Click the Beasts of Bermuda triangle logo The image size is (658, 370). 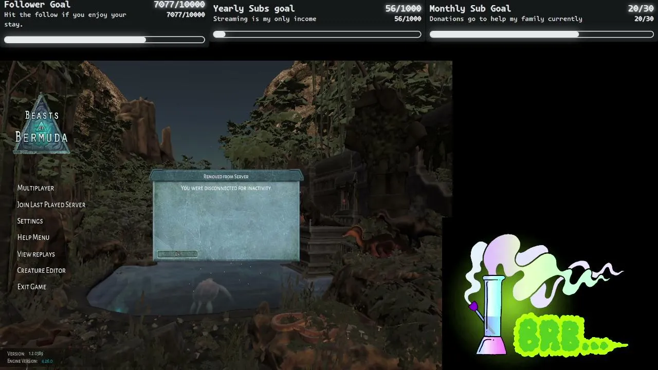42,124
